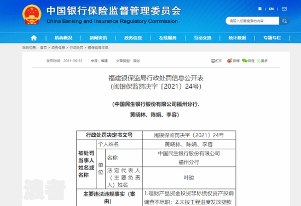Click the 主要违法违规事实(案由) cell
Screen dimensions: 301x206
point(109,198)
